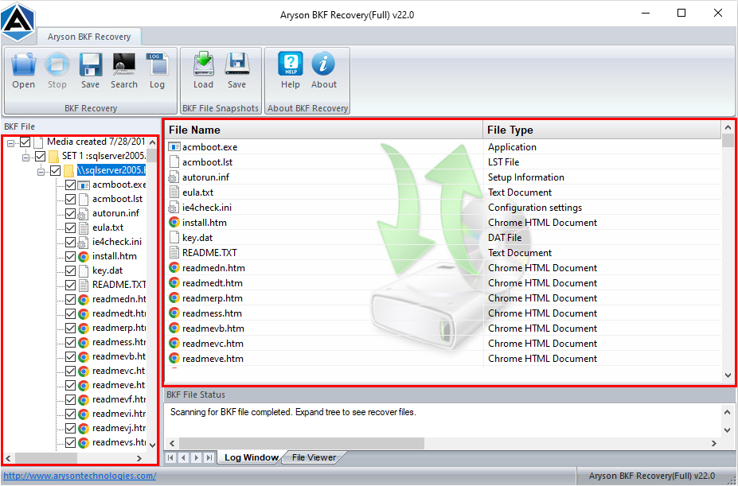The width and height of the screenshot is (738, 486).
Task: Click the acmboot.exe application icon in the file list
Action: click(x=174, y=147)
